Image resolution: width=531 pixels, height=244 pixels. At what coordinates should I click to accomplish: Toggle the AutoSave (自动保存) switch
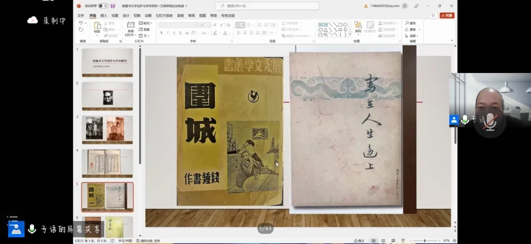[103, 6]
